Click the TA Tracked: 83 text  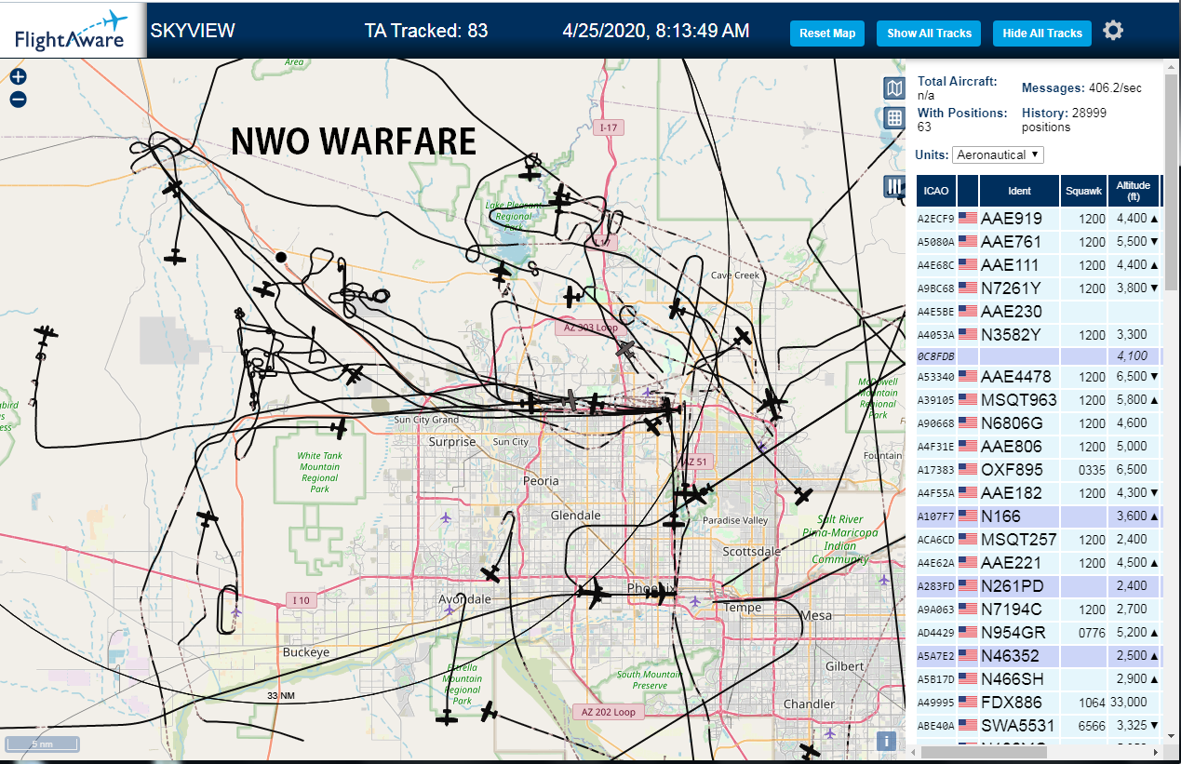(x=426, y=31)
